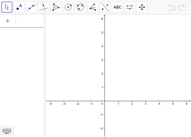Select the Move arrow tool
This screenshot has height=137, width=191.
[x=7, y=7]
